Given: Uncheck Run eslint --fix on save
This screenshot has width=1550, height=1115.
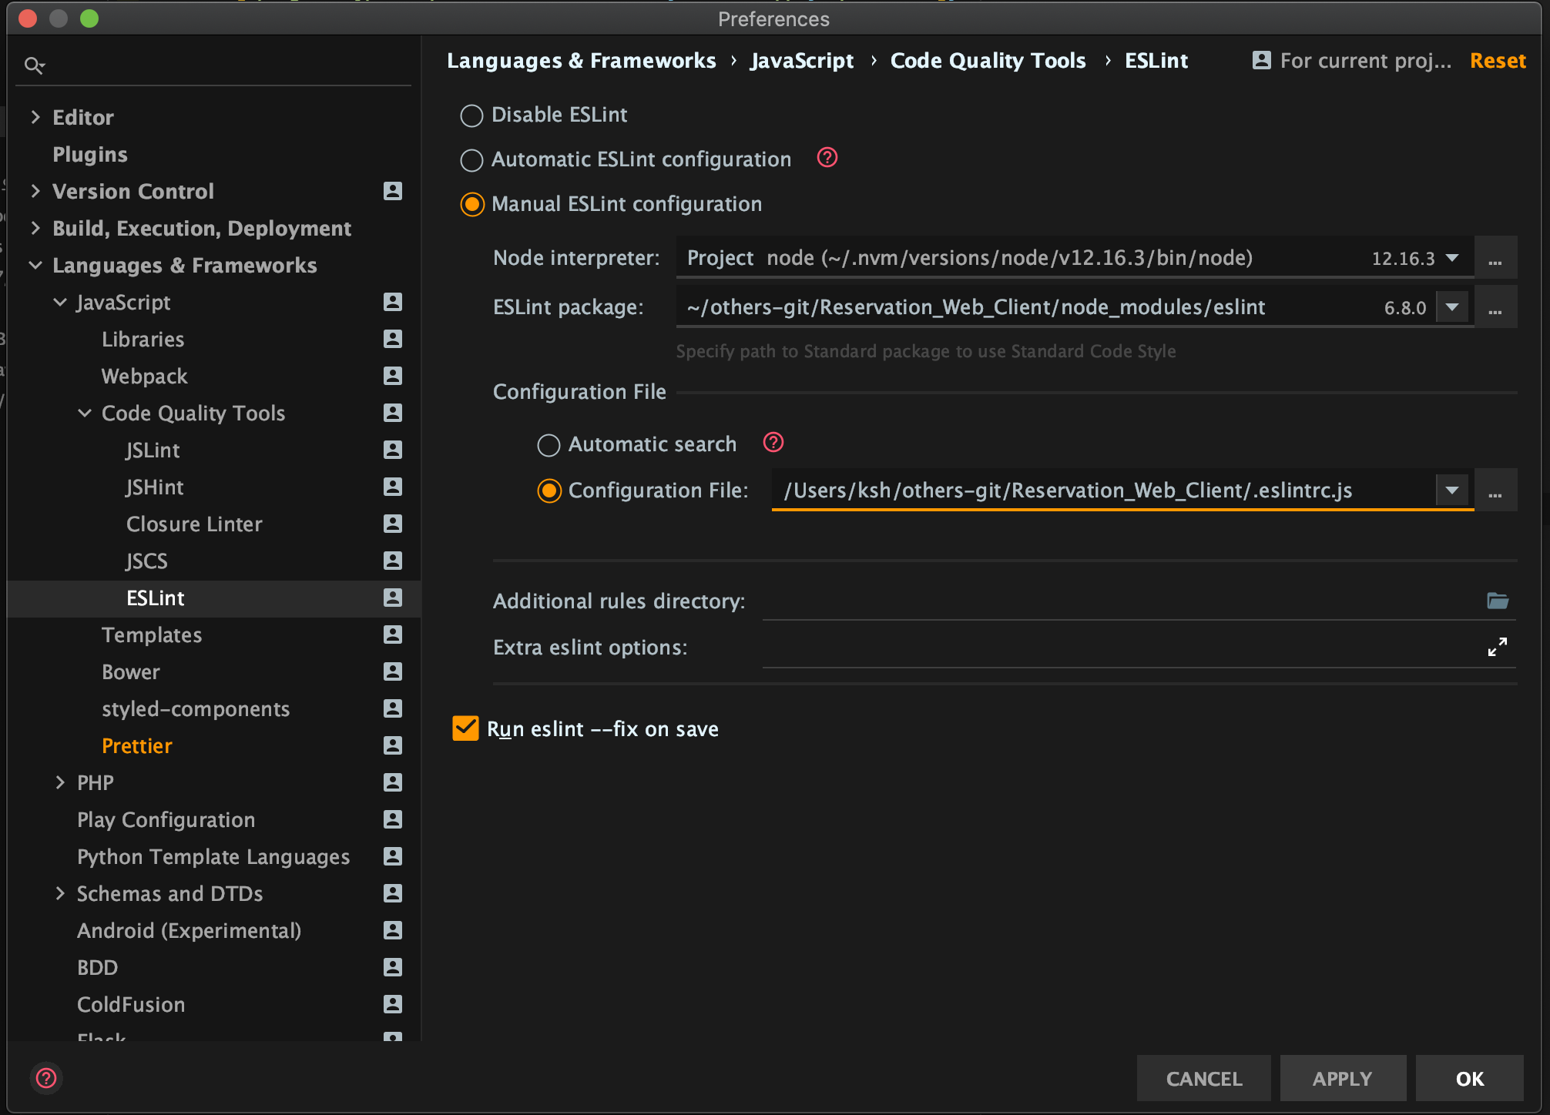Looking at the screenshot, I should point(465,728).
